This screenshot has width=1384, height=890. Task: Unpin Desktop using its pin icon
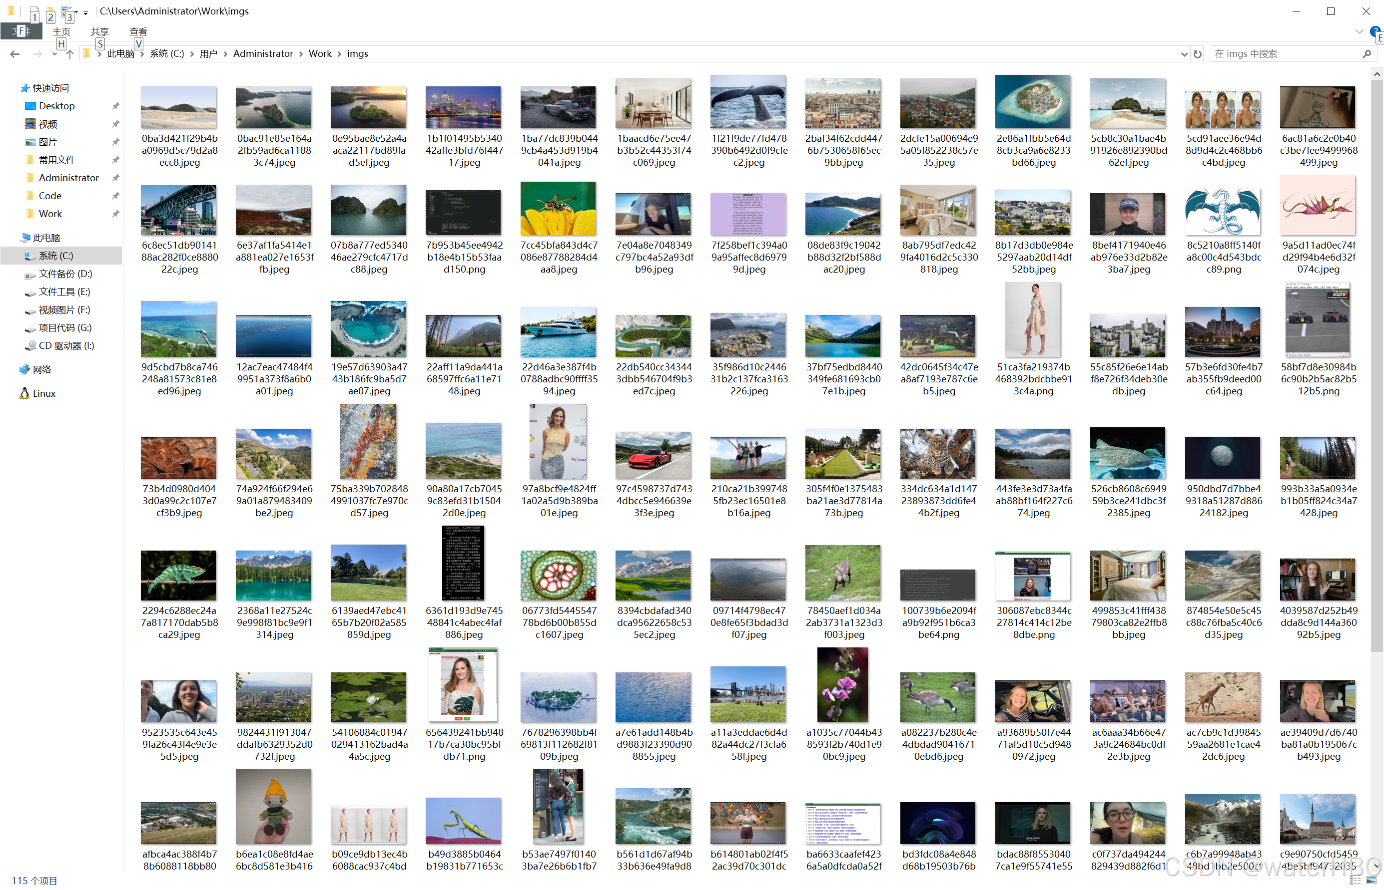click(115, 106)
